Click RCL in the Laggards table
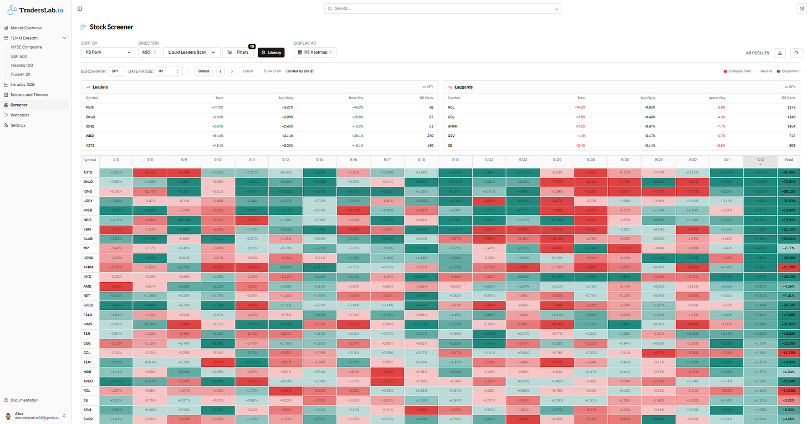Viewport: 807px width, 424px height. click(450, 107)
